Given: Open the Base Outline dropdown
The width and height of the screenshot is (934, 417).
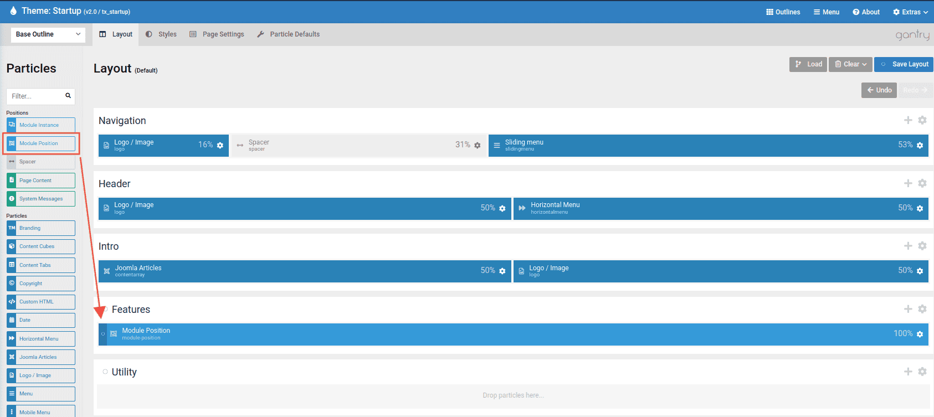Looking at the screenshot, I should (48, 34).
